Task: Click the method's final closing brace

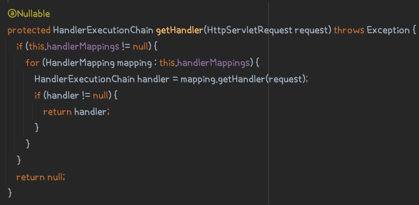Action: click(10, 193)
